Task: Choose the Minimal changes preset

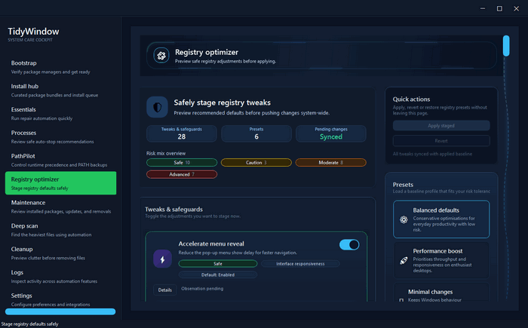Action: point(441,293)
